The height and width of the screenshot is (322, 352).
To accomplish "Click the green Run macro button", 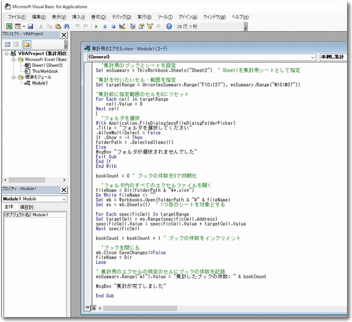I will pos(96,26).
